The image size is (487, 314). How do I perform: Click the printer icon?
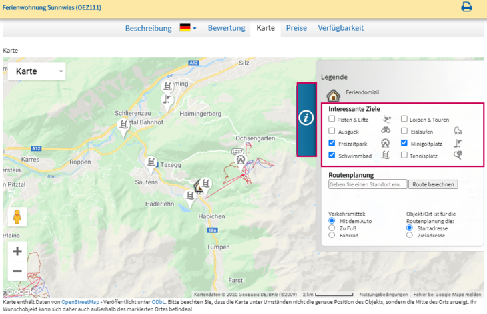pyautogui.click(x=466, y=7)
